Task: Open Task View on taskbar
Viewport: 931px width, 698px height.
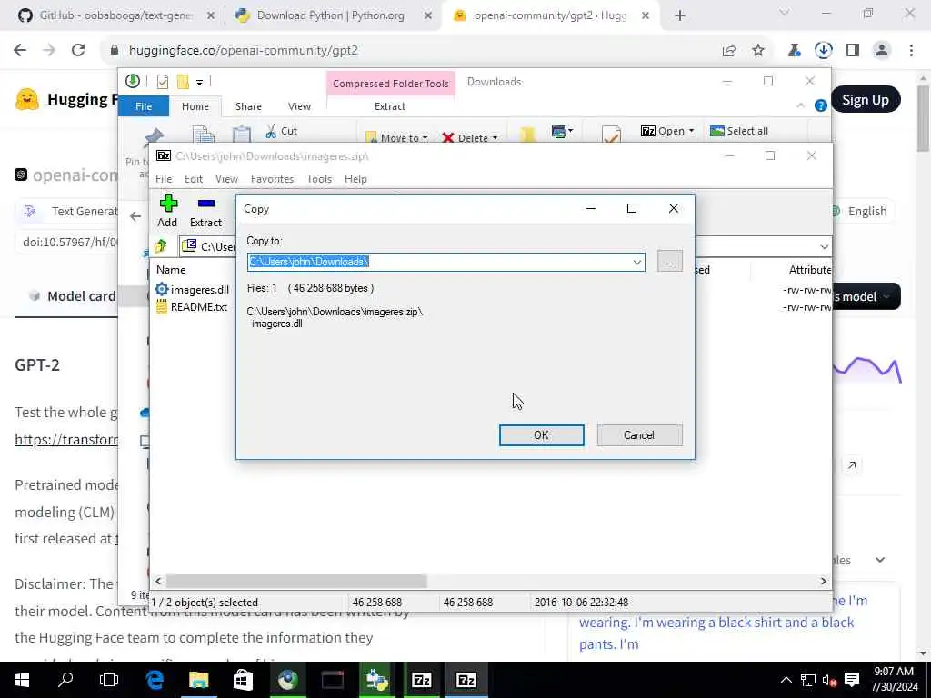Action: 109,680
